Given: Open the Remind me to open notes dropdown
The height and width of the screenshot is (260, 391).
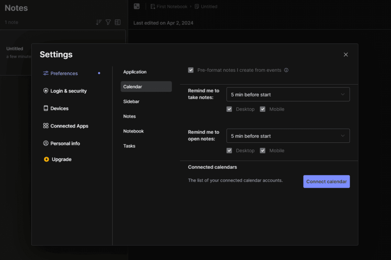Looking at the screenshot, I should 288,136.
